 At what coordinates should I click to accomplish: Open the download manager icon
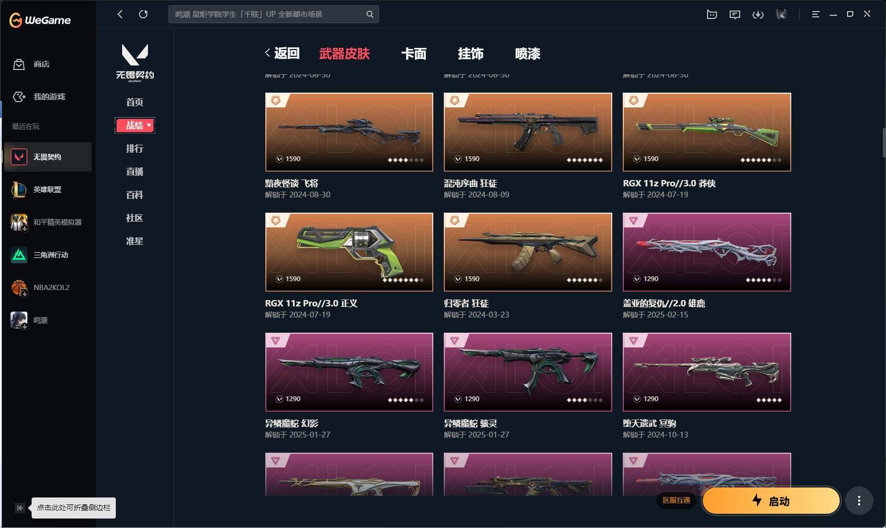coord(758,15)
